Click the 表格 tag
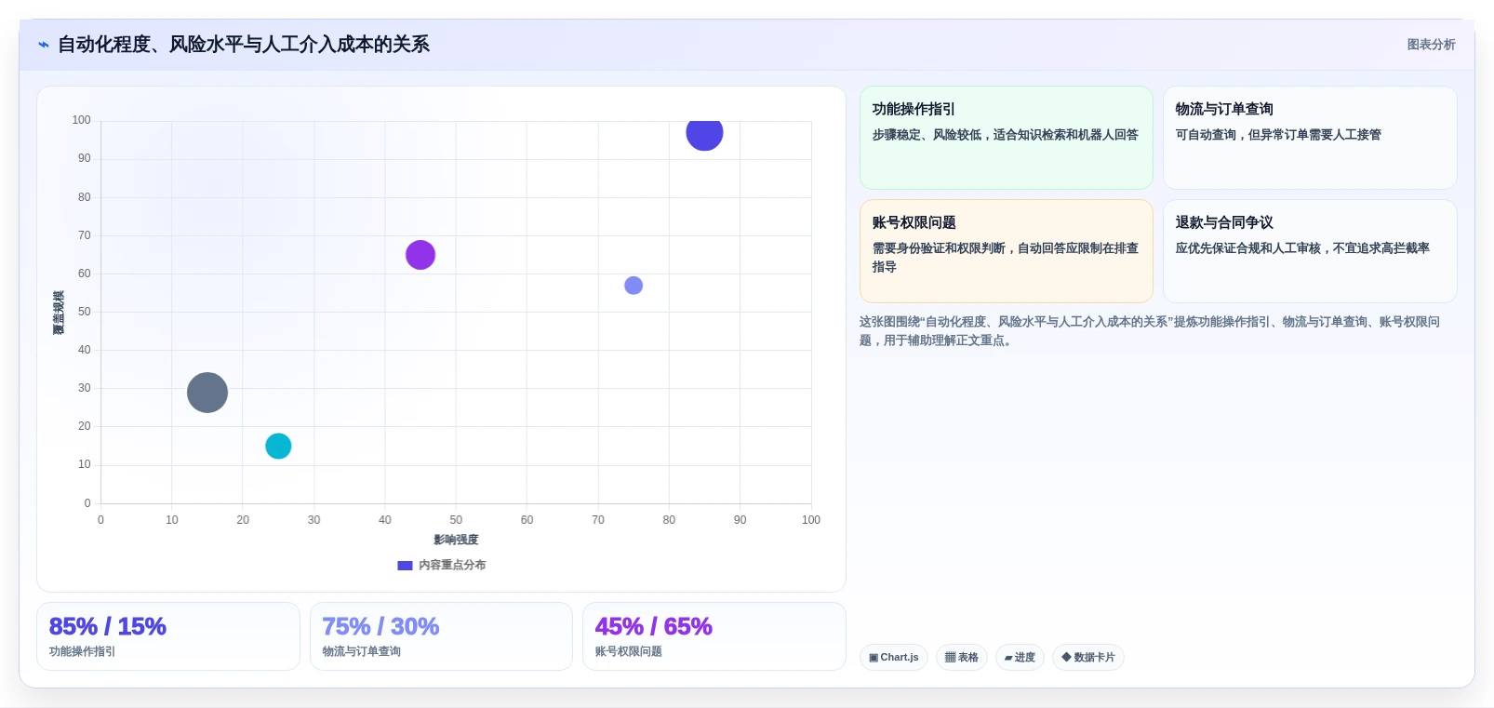The width and height of the screenshot is (1494, 708). pos(962,658)
